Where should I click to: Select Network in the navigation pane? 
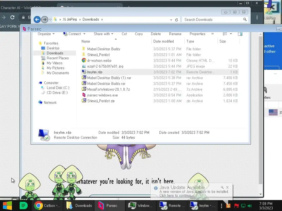coord(50,102)
